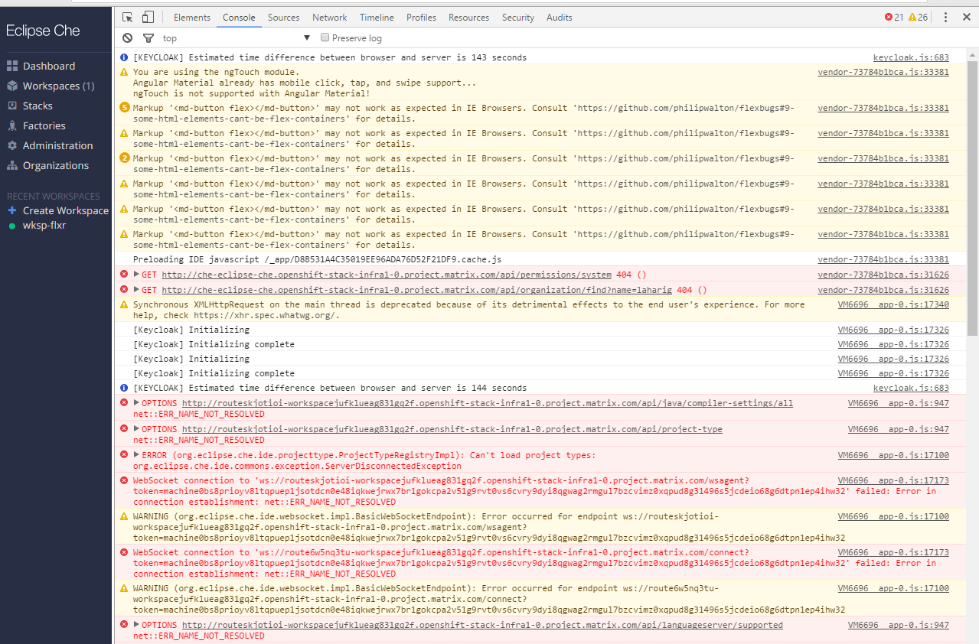Click the plus icon beside Create Workspace
979x644 pixels.
pos(11,210)
